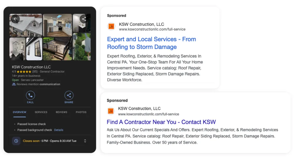Click the people icon next to Reviews mention
Screen dimensions: 301x160
(x=14, y=84)
